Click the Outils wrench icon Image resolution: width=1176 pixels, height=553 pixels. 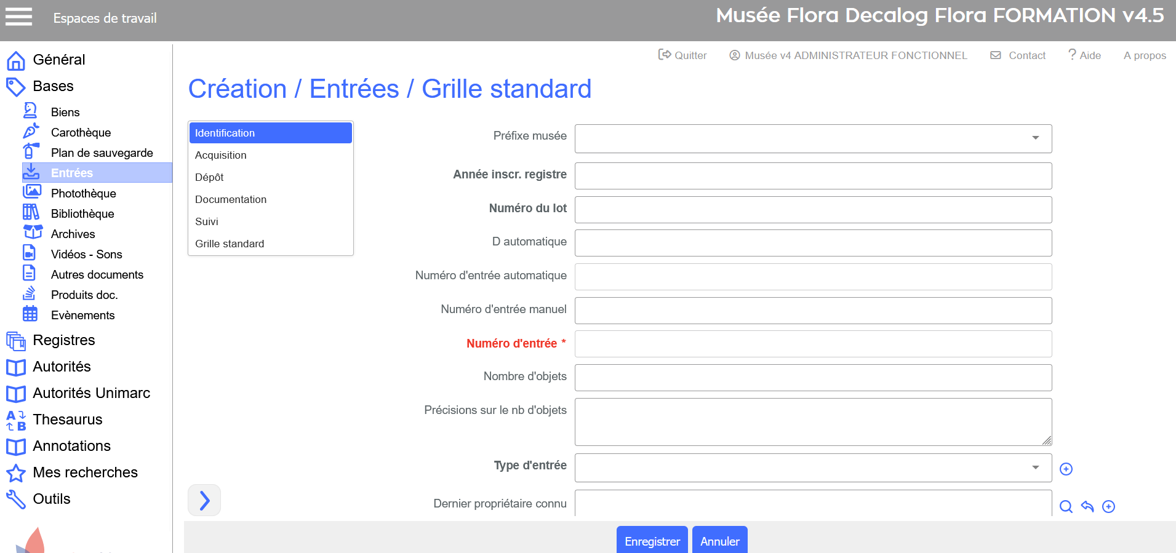click(16, 499)
